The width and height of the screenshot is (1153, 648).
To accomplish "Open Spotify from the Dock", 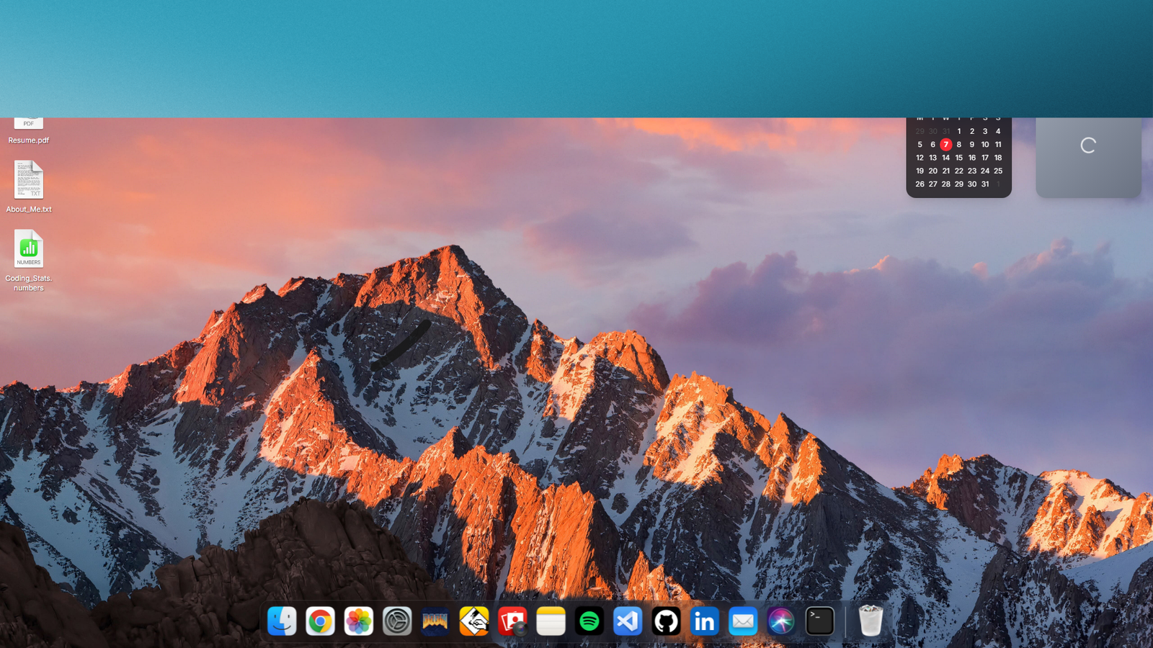I will point(589,621).
